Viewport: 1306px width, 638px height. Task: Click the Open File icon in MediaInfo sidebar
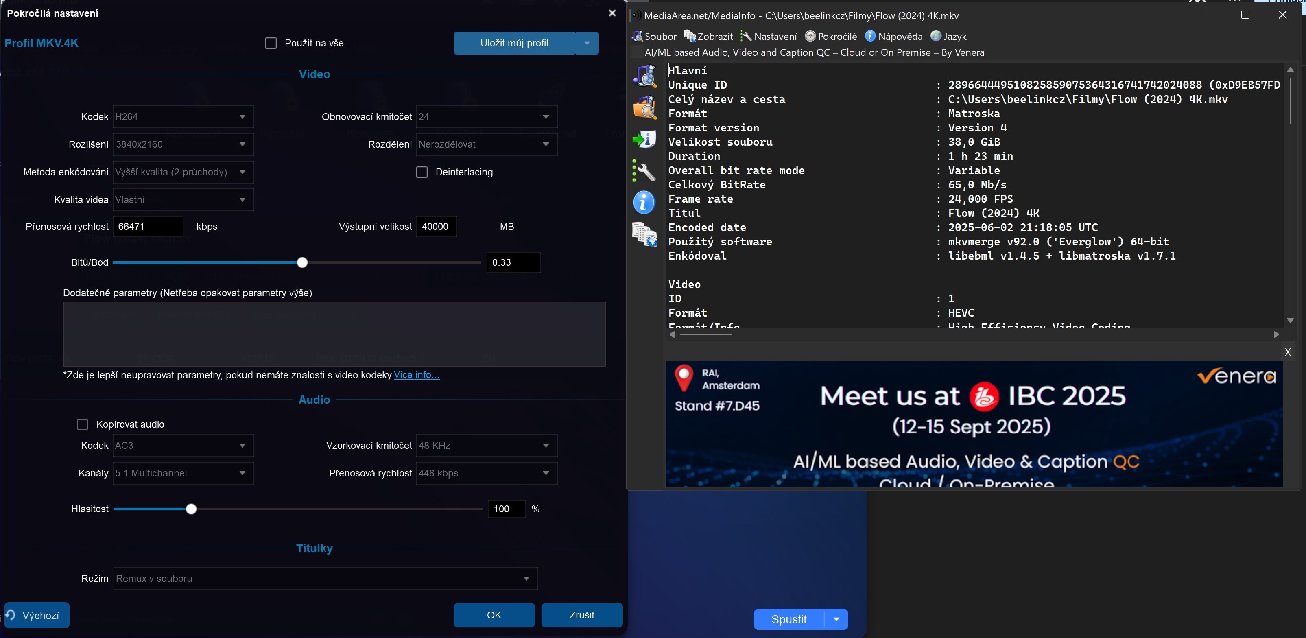(644, 76)
